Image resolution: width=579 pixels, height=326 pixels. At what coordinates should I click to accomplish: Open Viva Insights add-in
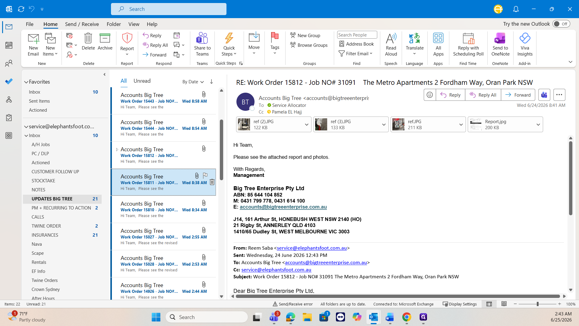click(525, 38)
